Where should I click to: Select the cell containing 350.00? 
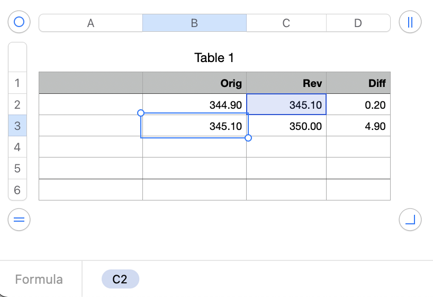coord(286,126)
